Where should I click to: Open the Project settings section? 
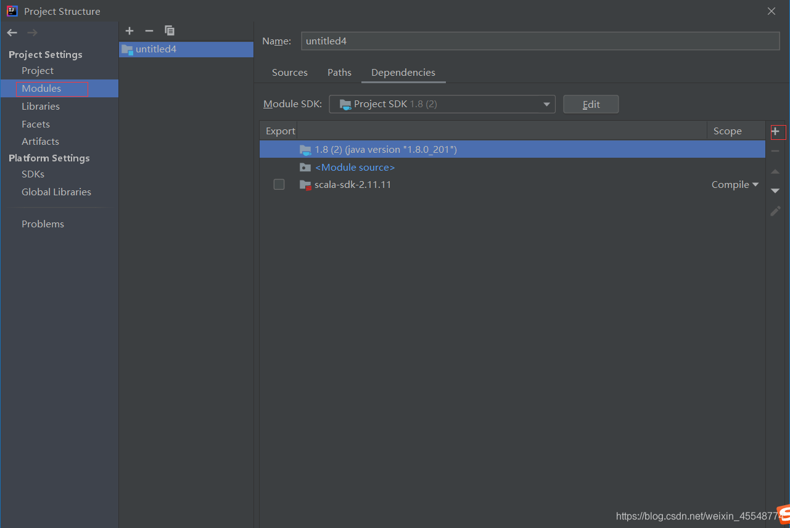tap(38, 71)
